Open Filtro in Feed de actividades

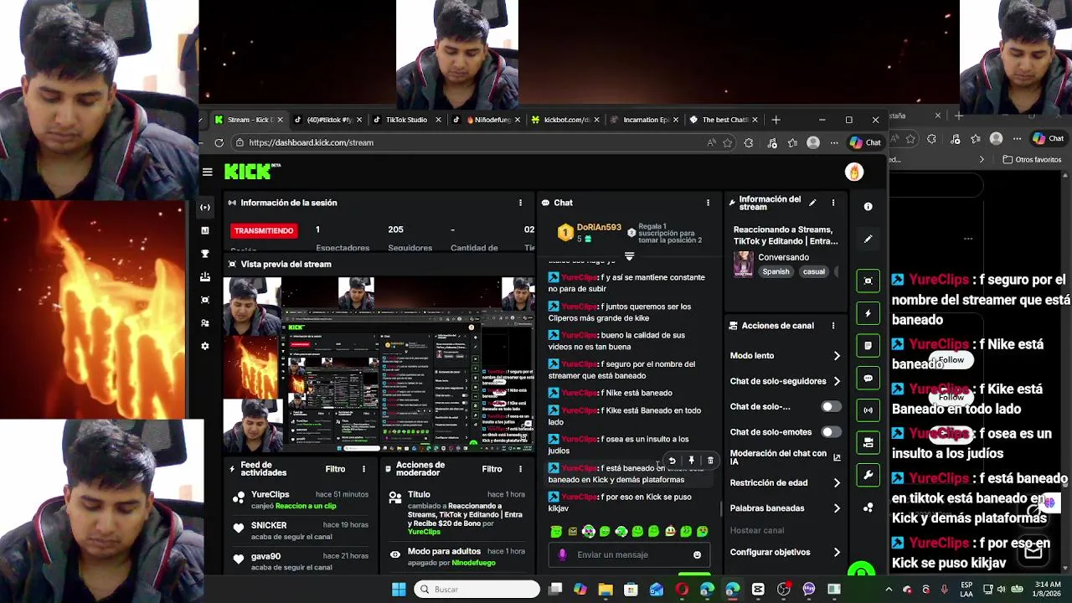click(x=335, y=469)
